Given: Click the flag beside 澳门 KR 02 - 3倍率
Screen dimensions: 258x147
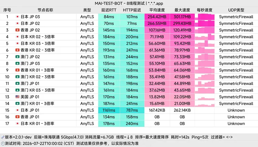Looking at the screenshot, I should tap(18, 77).
